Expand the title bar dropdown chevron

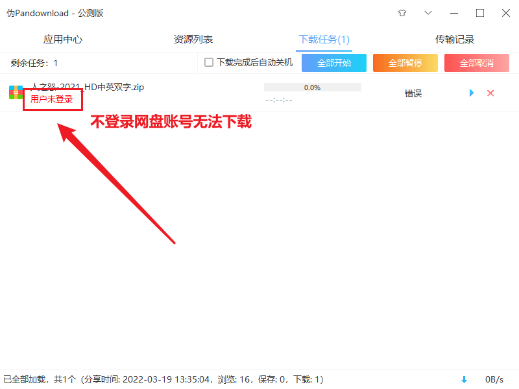click(428, 13)
